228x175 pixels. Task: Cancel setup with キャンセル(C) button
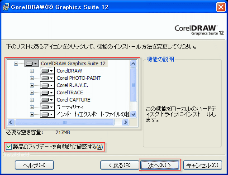click(203, 165)
